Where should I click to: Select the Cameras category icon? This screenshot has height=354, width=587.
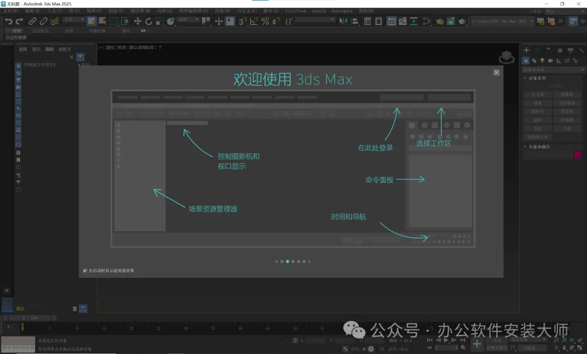click(550, 60)
